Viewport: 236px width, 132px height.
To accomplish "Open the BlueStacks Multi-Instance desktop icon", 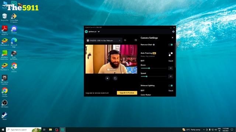I will click(x=4, y=55).
